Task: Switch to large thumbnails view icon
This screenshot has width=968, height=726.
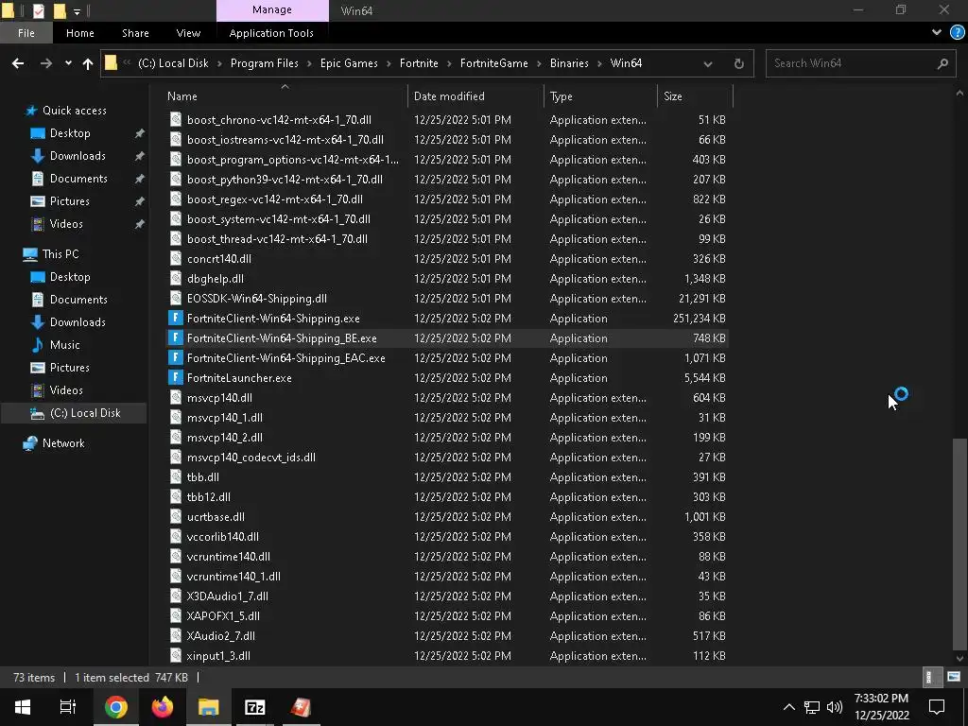Action: (953, 677)
